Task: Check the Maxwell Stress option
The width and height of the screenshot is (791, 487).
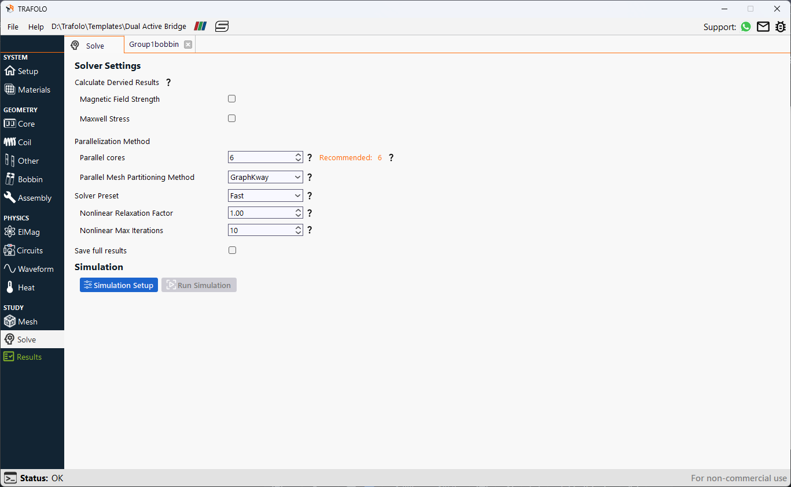Action: (231, 118)
